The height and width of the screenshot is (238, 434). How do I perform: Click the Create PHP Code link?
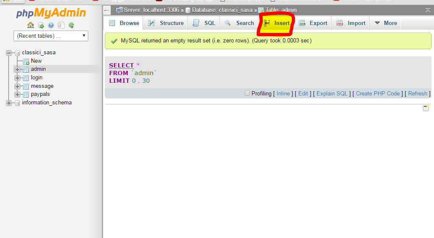click(378, 93)
